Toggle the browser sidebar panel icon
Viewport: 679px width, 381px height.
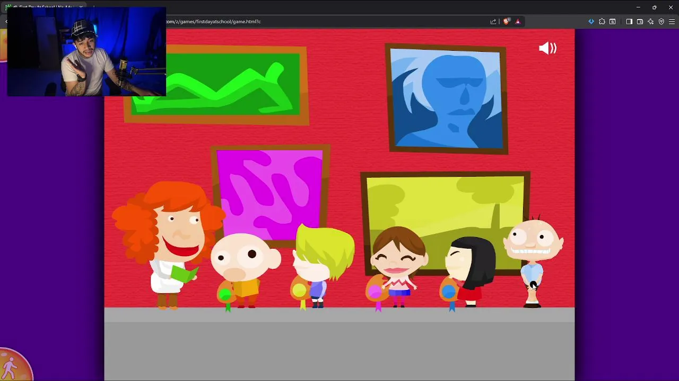coord(629,22)
